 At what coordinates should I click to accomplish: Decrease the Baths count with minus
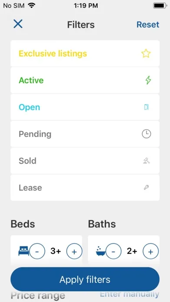(114, 252)
